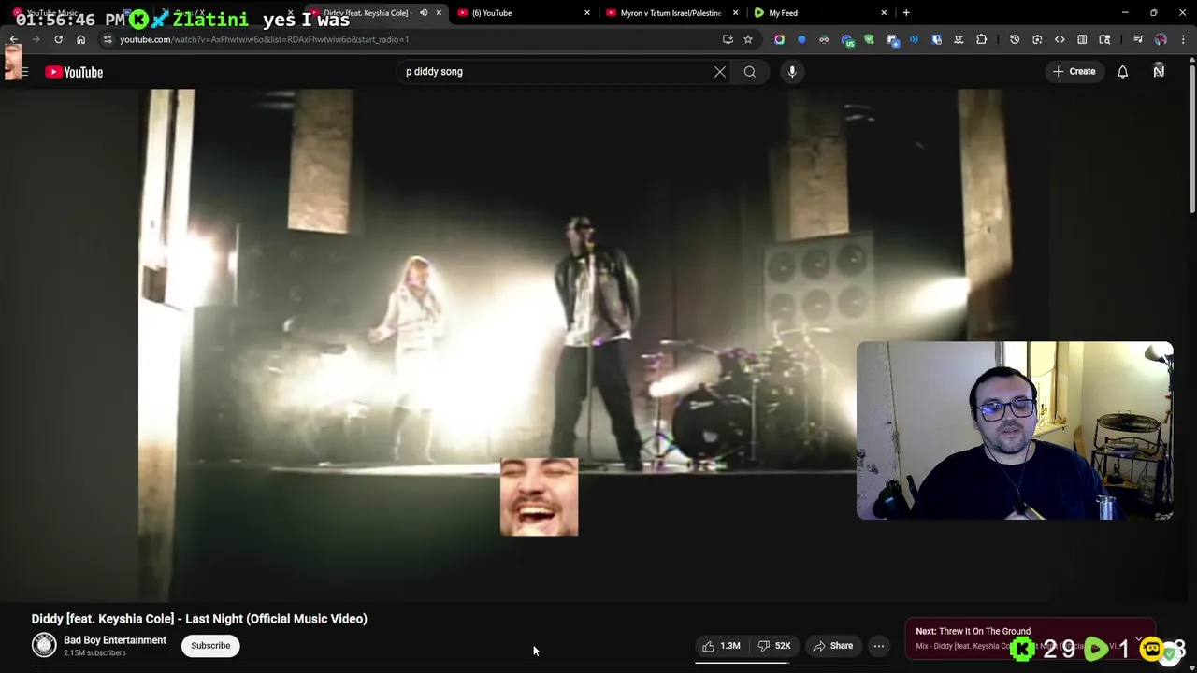Open the Chrome three-dot menu
This screenshot has height=673, width=1197.
(1183, 39)
